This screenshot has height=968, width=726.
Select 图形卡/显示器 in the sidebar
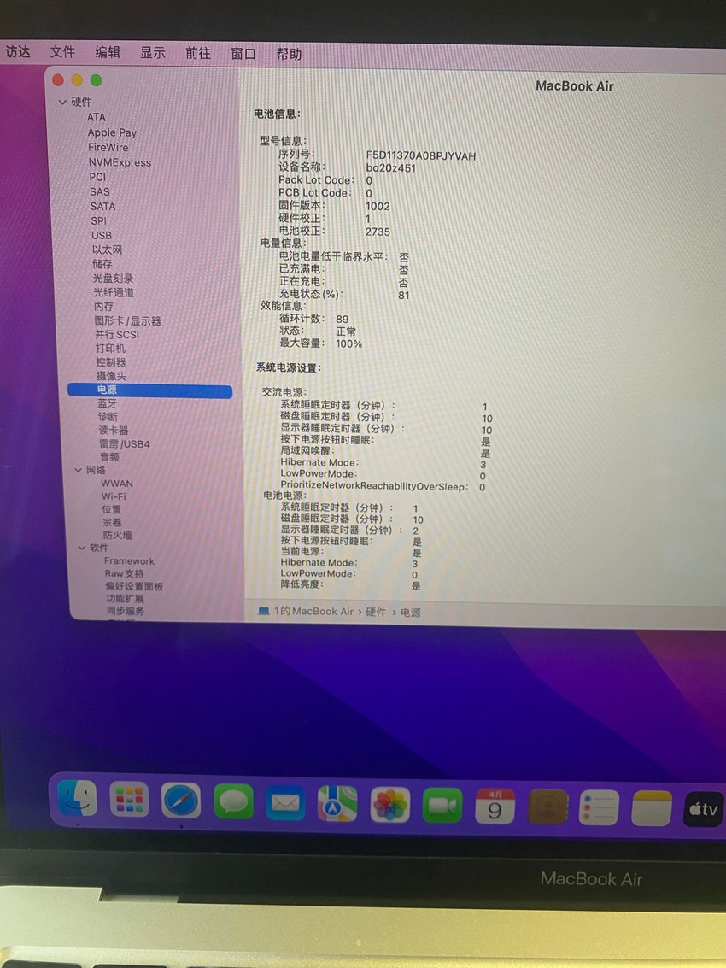point(127,321)
